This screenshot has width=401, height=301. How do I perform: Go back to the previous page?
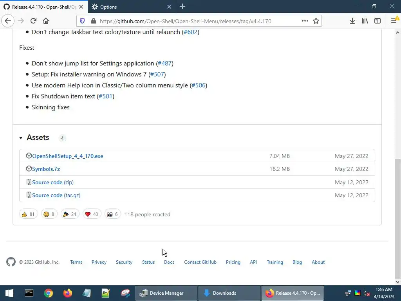click(x=8, y=21)
